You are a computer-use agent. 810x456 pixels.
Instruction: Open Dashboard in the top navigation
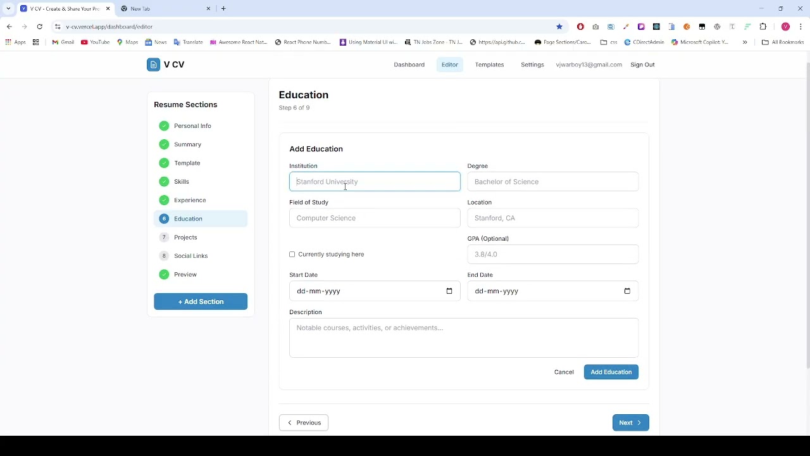click(x=409, y=65)
